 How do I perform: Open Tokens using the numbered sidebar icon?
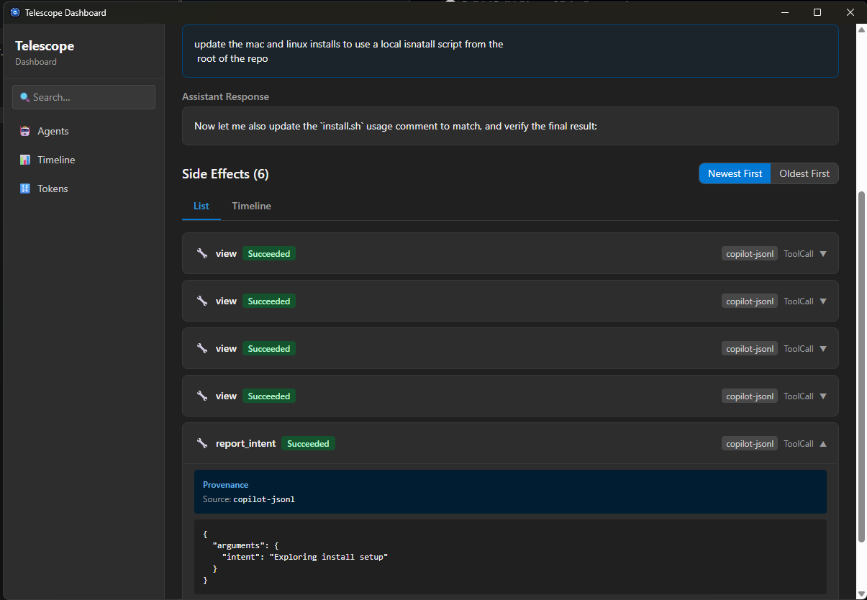(x=24, y=188)
